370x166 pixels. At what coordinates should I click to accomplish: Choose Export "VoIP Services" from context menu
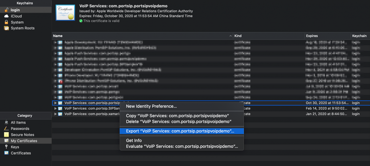click(x=180, y=131)
